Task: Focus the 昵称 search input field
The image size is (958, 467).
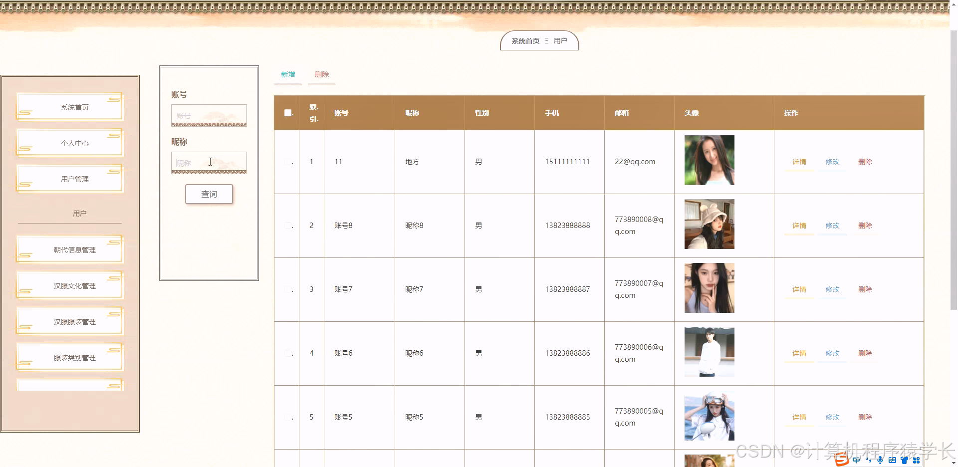Action: [209, 163]
